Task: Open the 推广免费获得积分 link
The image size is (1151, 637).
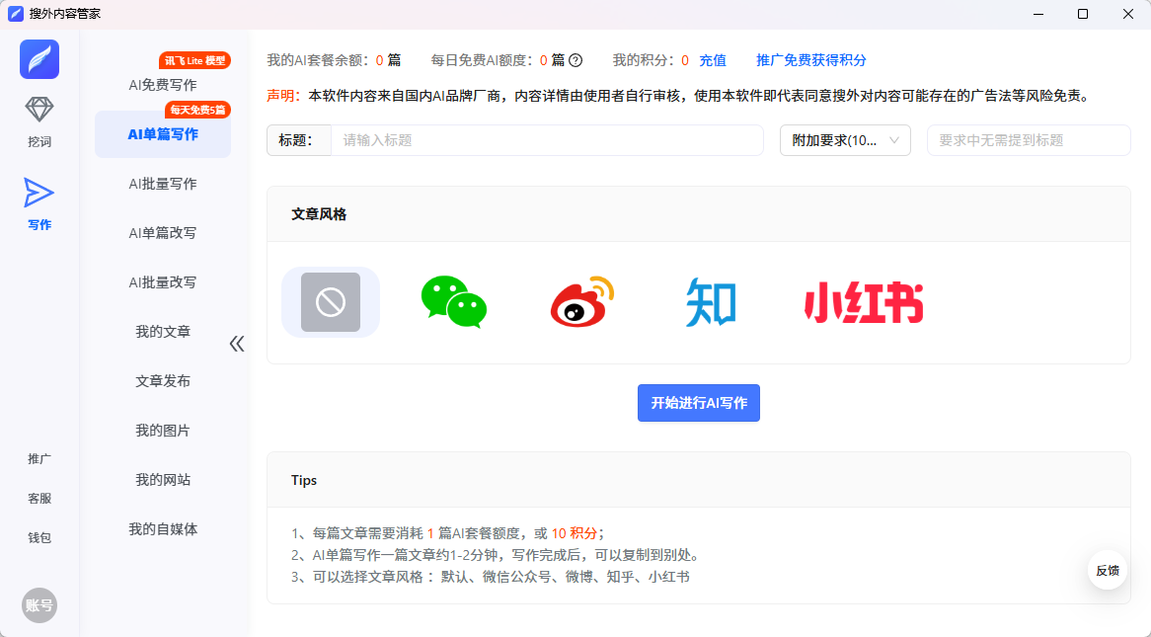Action: [811, 60]
